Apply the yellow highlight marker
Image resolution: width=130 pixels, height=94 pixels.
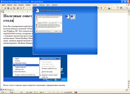click(x=105, y=8)
